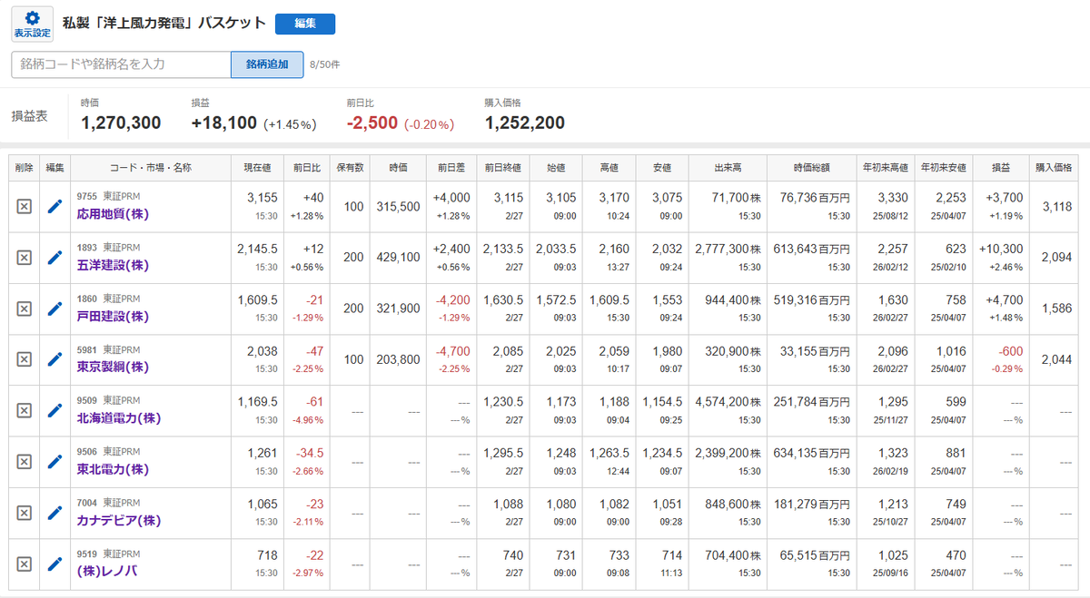Click the 出来高 column header
Image resolution: width=1090 pixels, height=598 pixels.
pos(728,168)
